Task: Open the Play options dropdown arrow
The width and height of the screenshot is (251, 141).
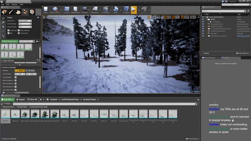Action: 139,10
